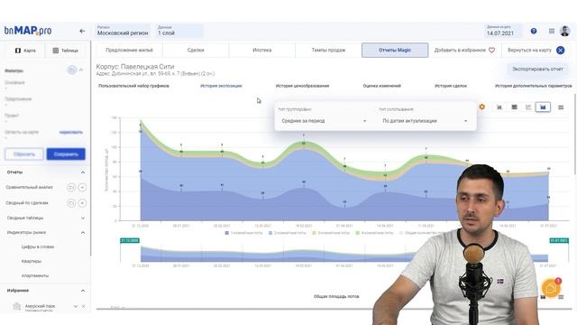Viewport: 577px width, 325px height.
Task: Click Экспортировать отчет button
Action: (x=537, y=70)
